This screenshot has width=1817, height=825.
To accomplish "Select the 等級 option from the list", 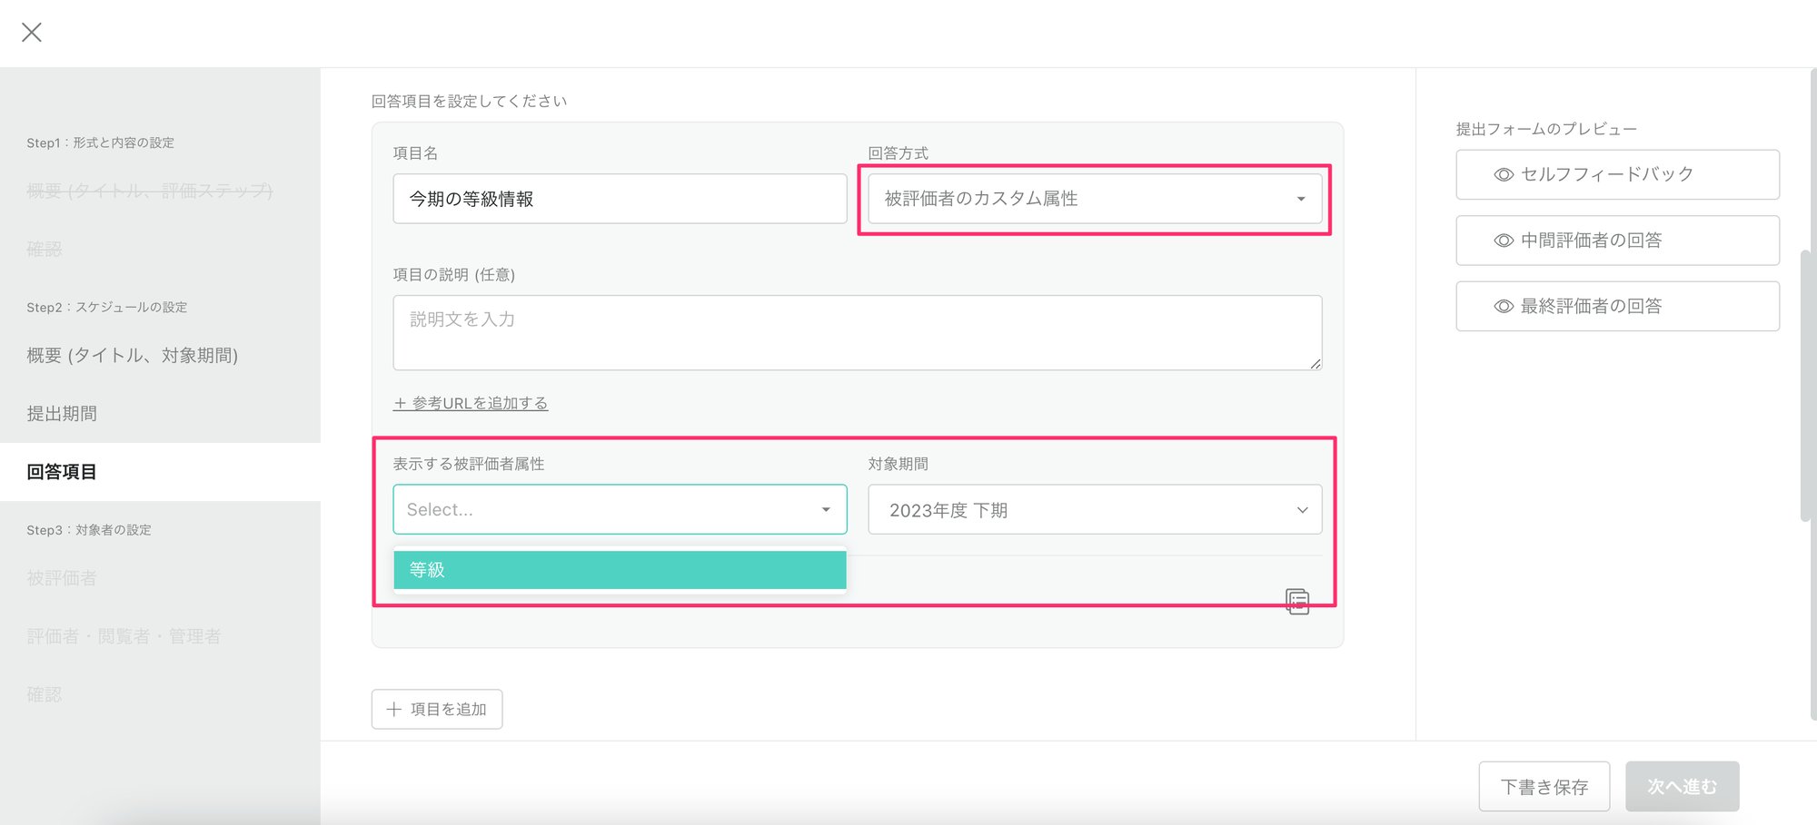I will click(x=619, y=570).
